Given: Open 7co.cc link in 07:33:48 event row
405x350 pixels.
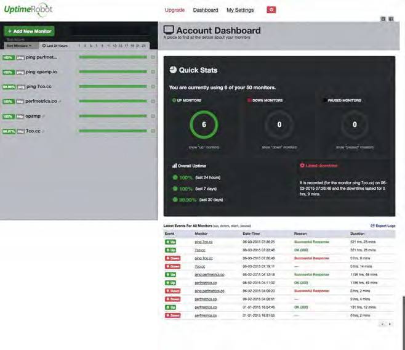Looking at the screenshot, I should point(200,250).
